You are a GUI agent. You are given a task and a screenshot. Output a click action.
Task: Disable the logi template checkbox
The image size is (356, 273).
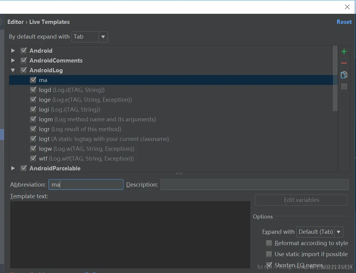point(33,109)
